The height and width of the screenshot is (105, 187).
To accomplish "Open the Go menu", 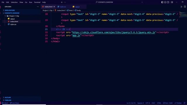I will 26,2.
